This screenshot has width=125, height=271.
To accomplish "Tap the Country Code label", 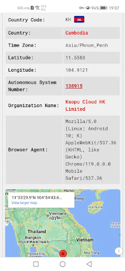I will tap(27, 20).
